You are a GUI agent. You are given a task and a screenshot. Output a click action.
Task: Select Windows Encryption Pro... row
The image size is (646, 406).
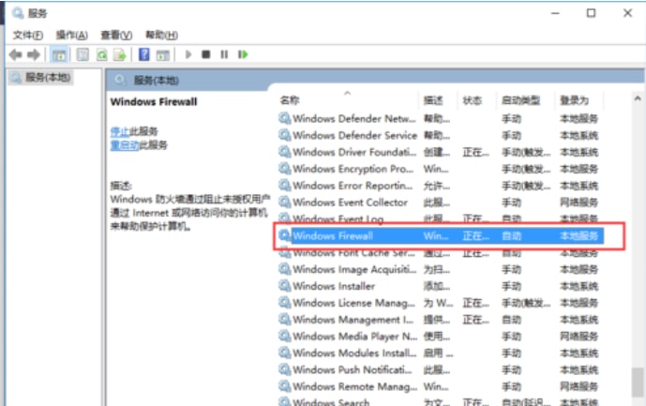tap(441, 169)
